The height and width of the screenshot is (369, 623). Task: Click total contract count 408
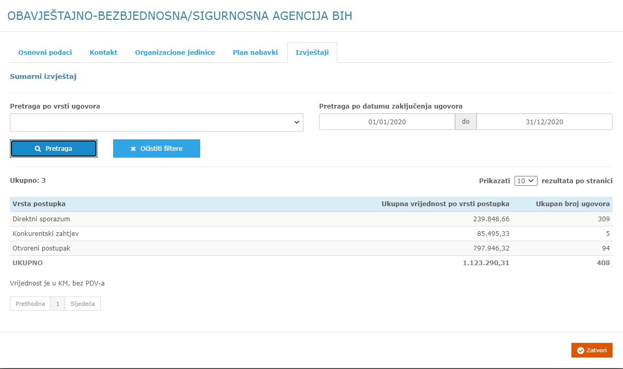(x=603, y=263)
